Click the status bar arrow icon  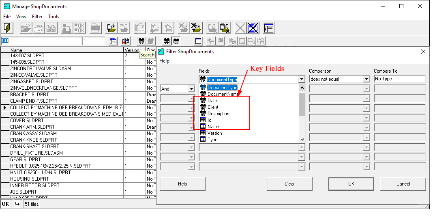click(17, 204)
